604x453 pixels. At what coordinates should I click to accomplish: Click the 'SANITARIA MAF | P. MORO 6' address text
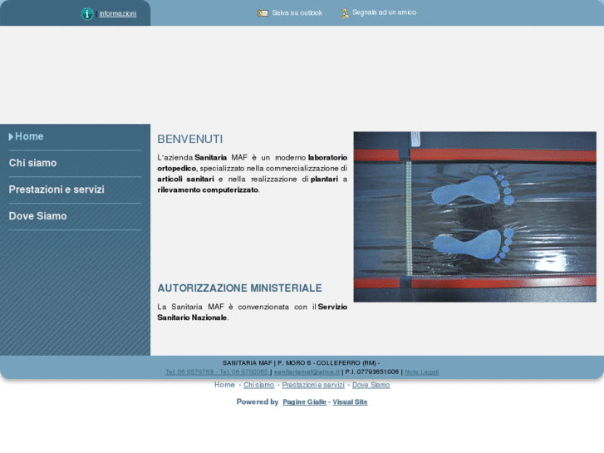(267, 363)
